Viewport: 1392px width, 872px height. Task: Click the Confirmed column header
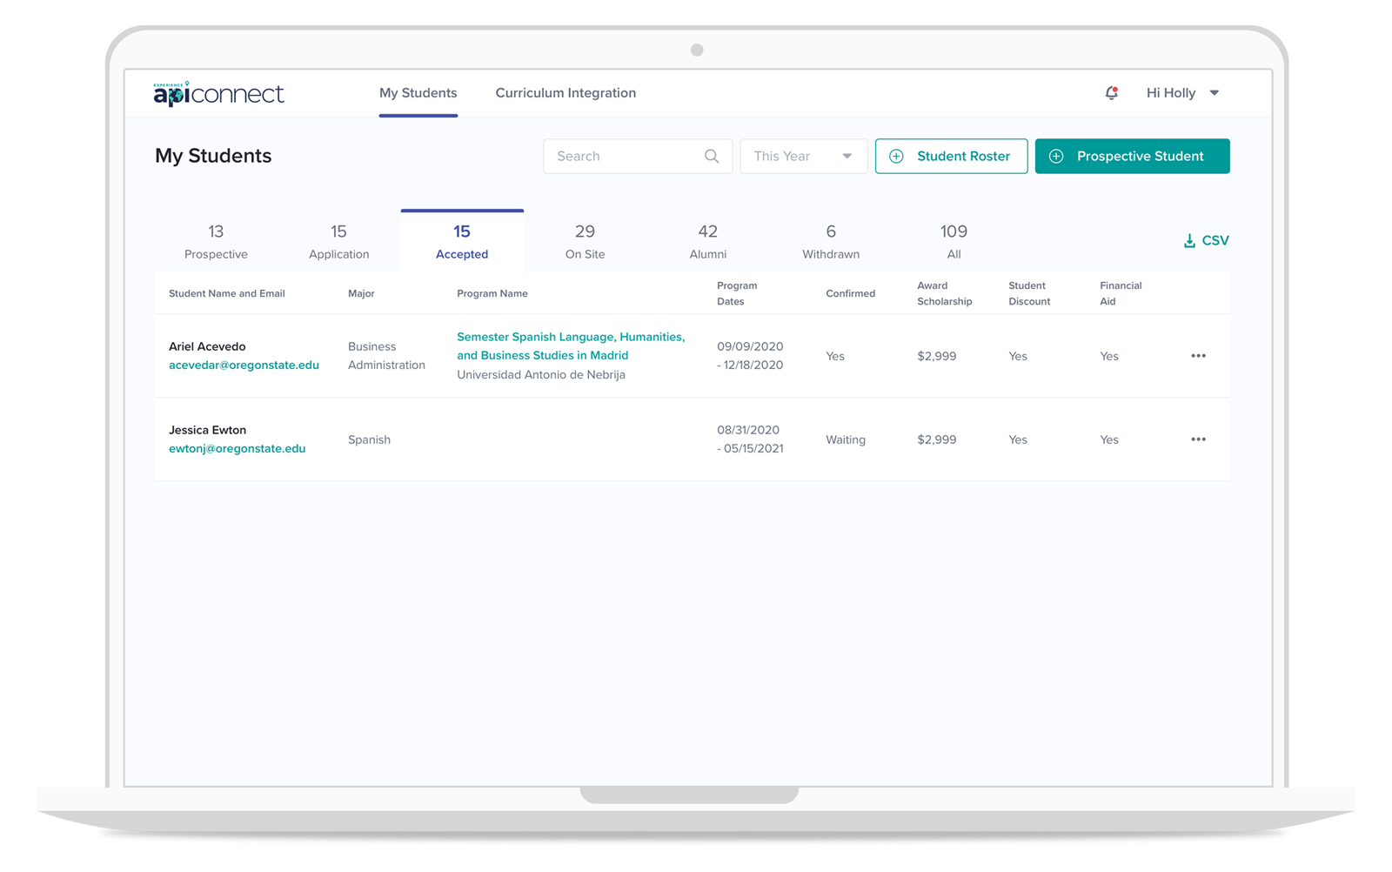coord(850,293)
